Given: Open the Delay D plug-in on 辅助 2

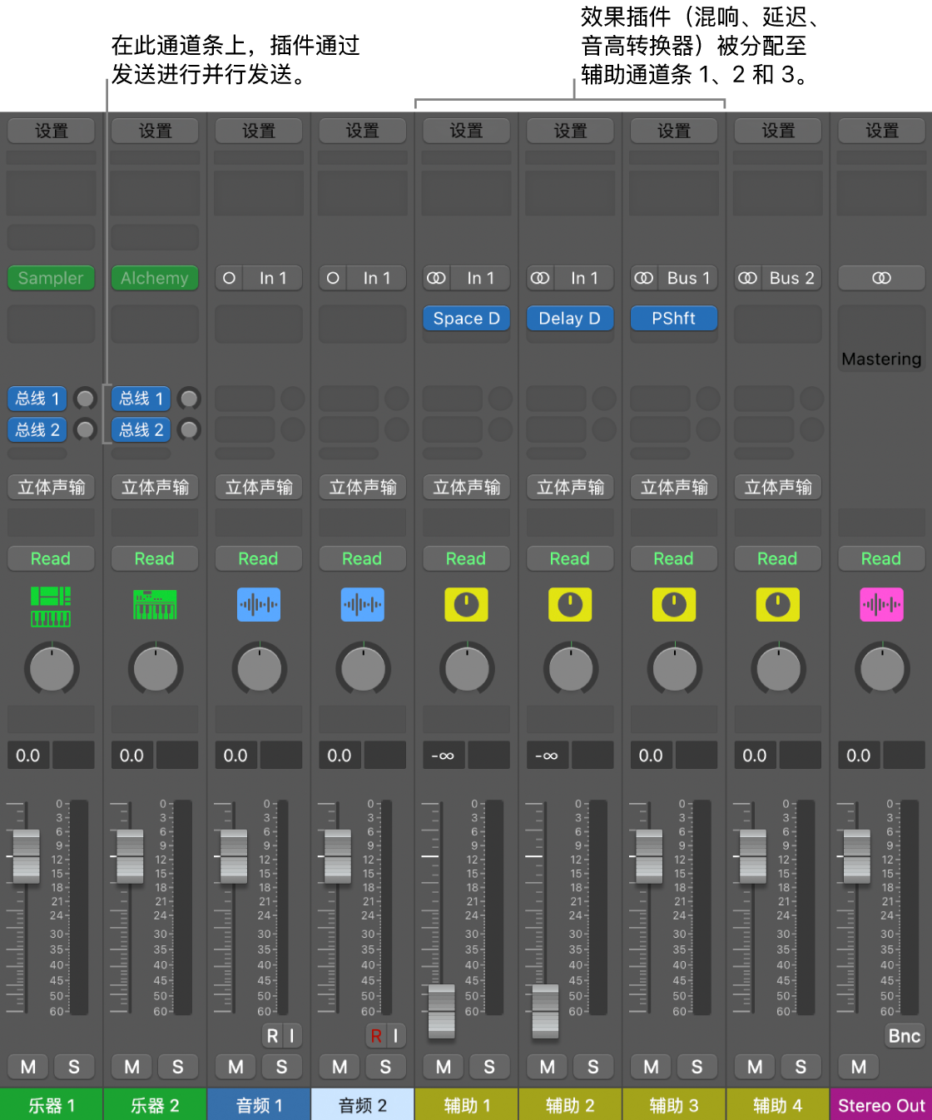Looking at the screenshot, I should [570, 318].
